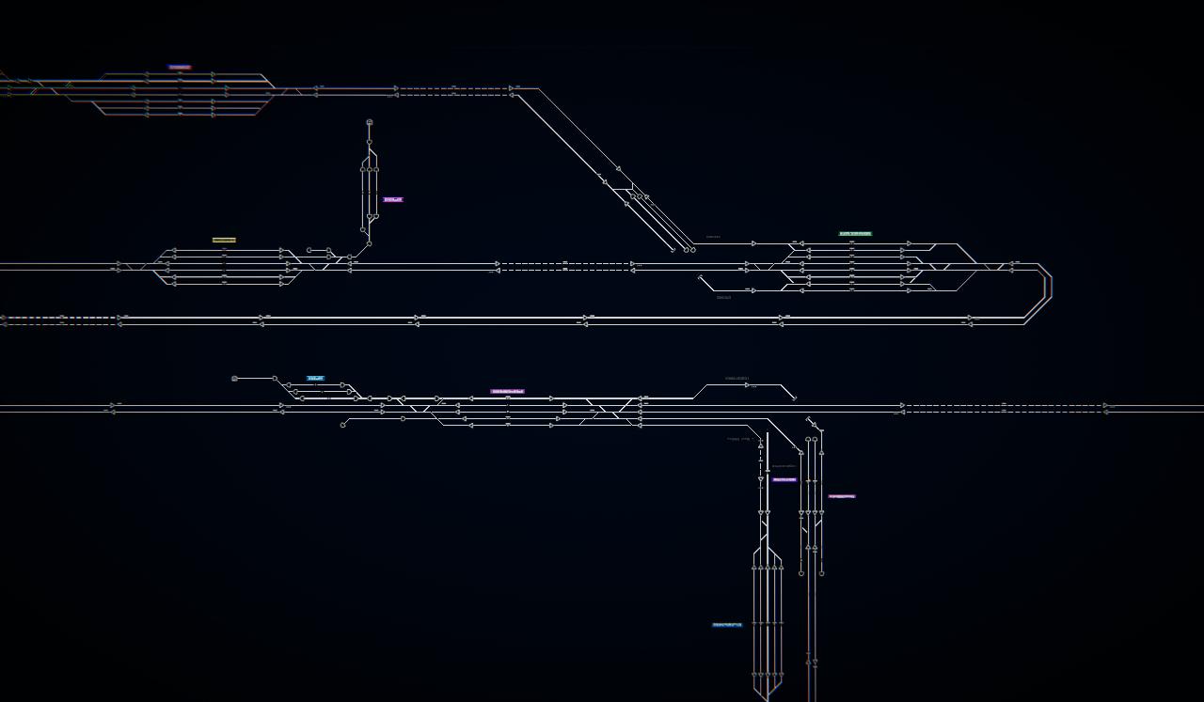Select the purple tag beside the dashed vertical track

point(784,479)
